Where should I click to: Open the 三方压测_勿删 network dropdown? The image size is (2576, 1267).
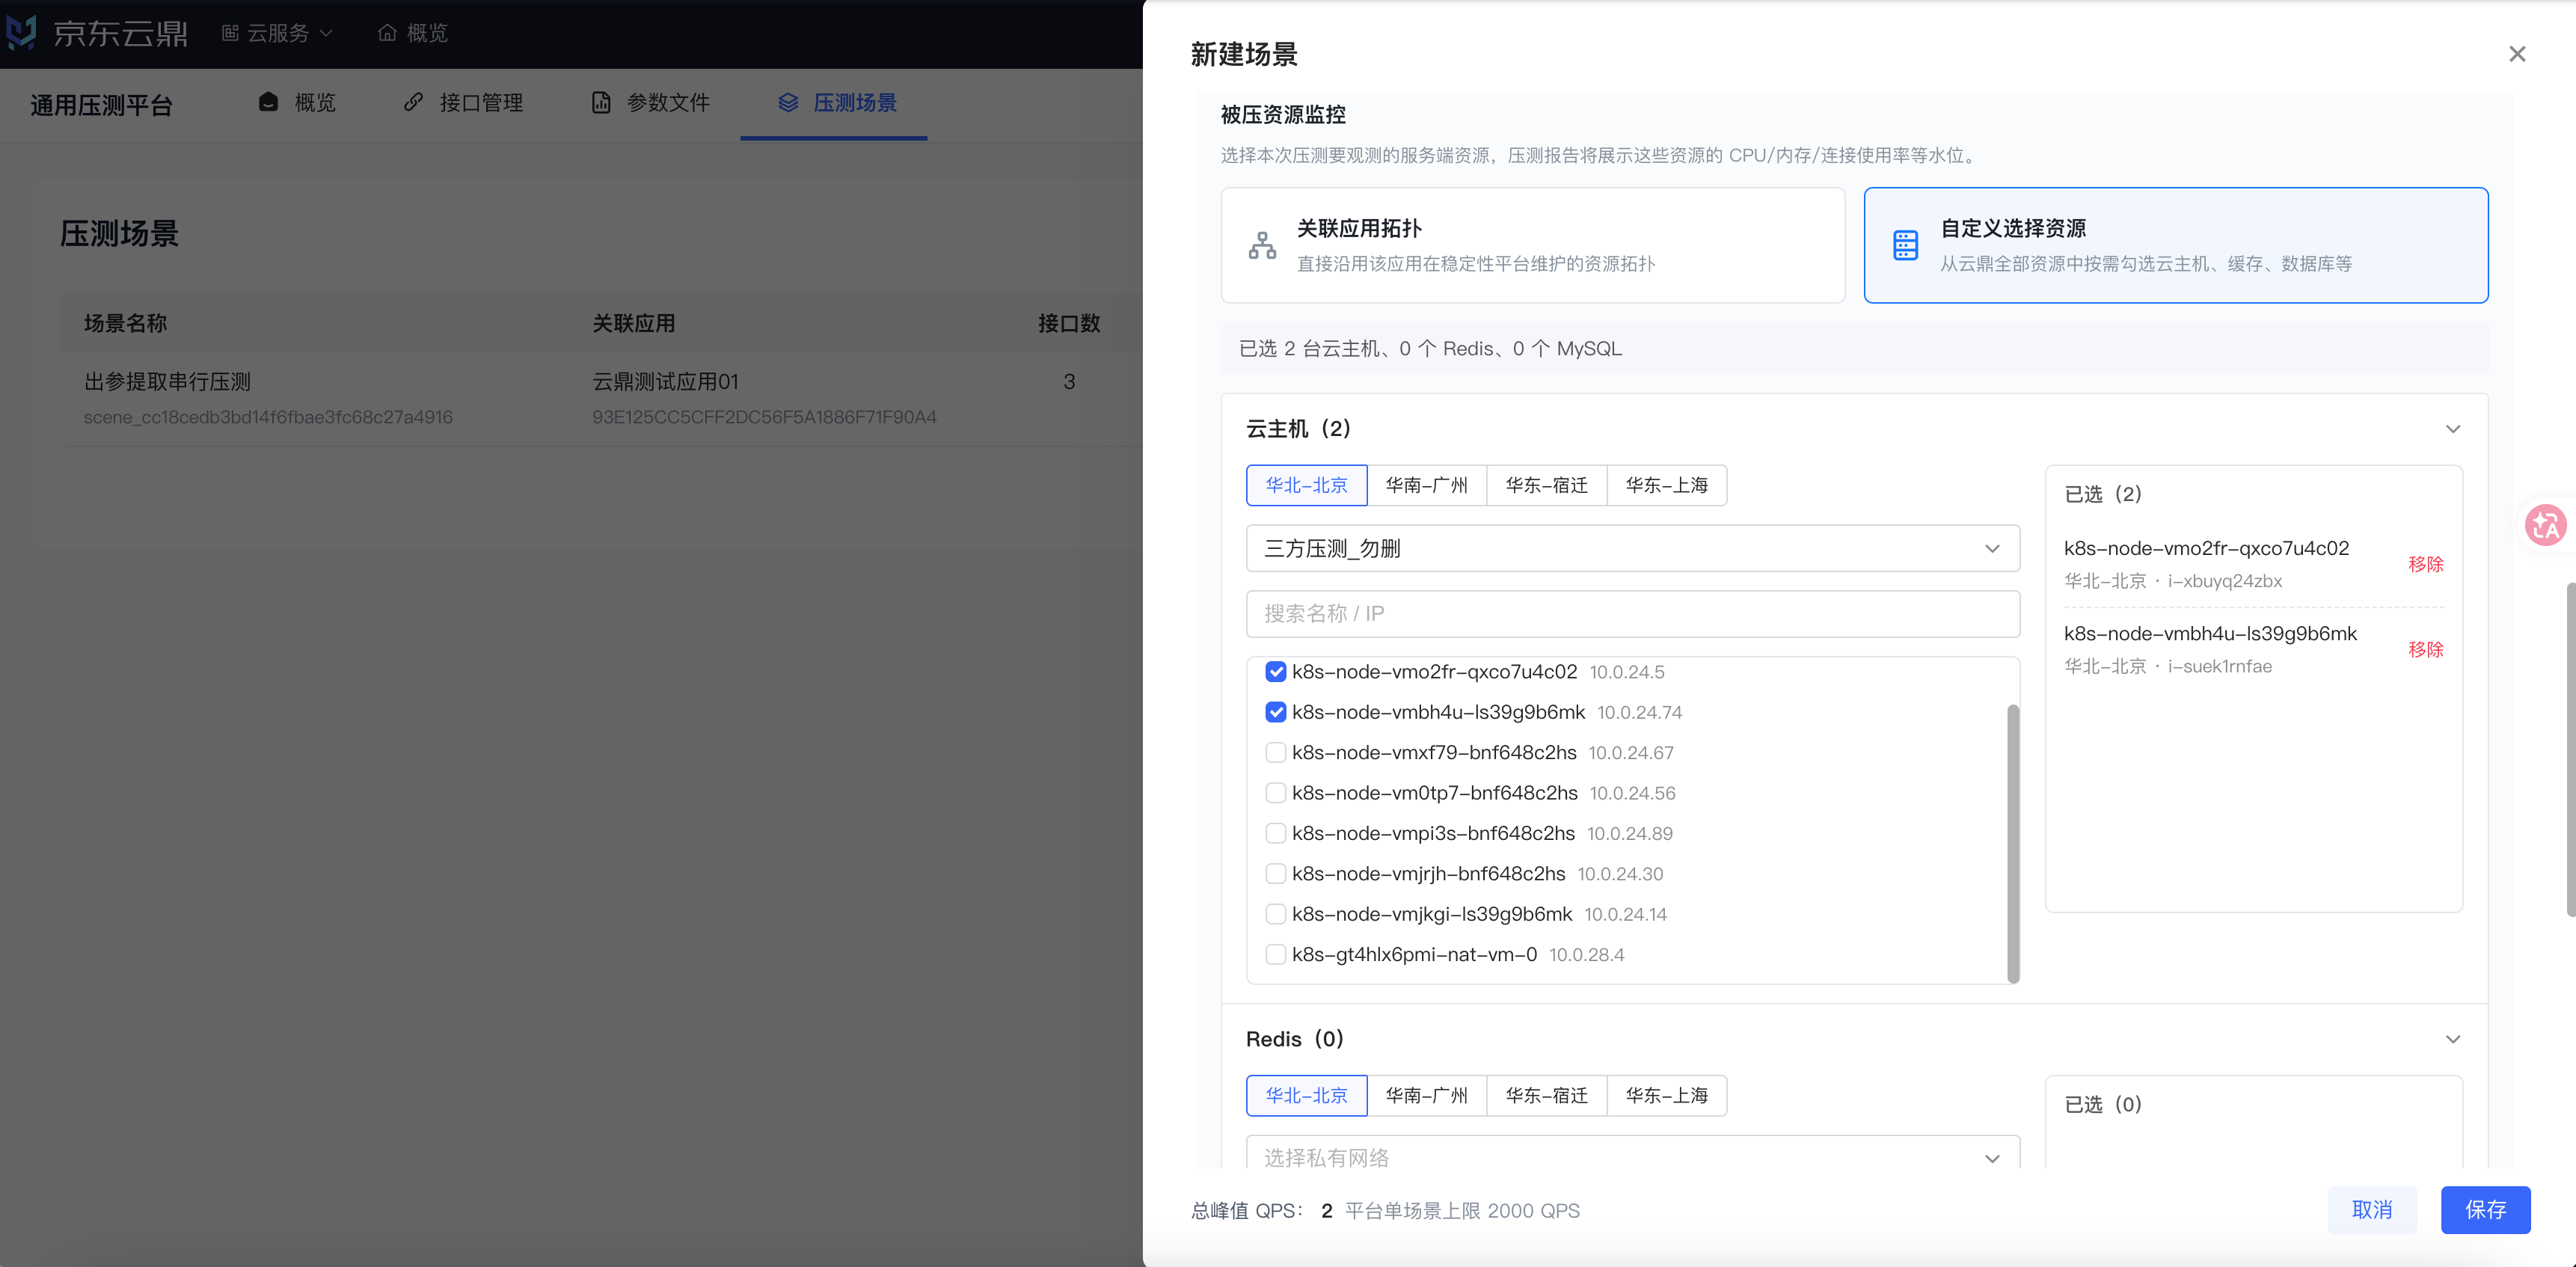point(1632,548)
